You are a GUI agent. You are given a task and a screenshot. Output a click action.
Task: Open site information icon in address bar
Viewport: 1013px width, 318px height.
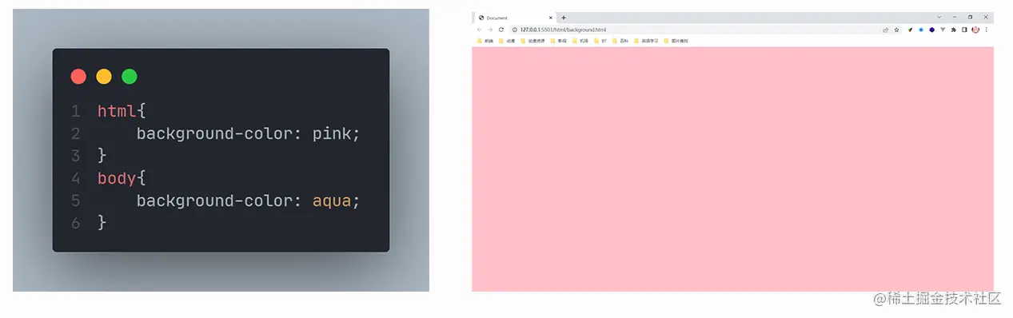[515, 30]
